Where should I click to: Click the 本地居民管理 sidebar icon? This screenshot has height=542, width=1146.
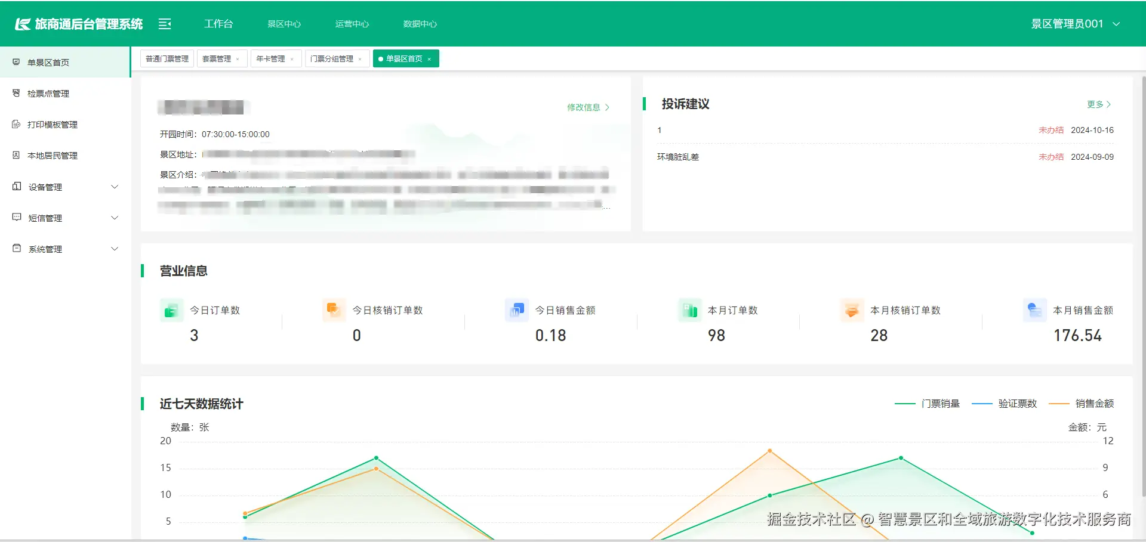point(15,155)
